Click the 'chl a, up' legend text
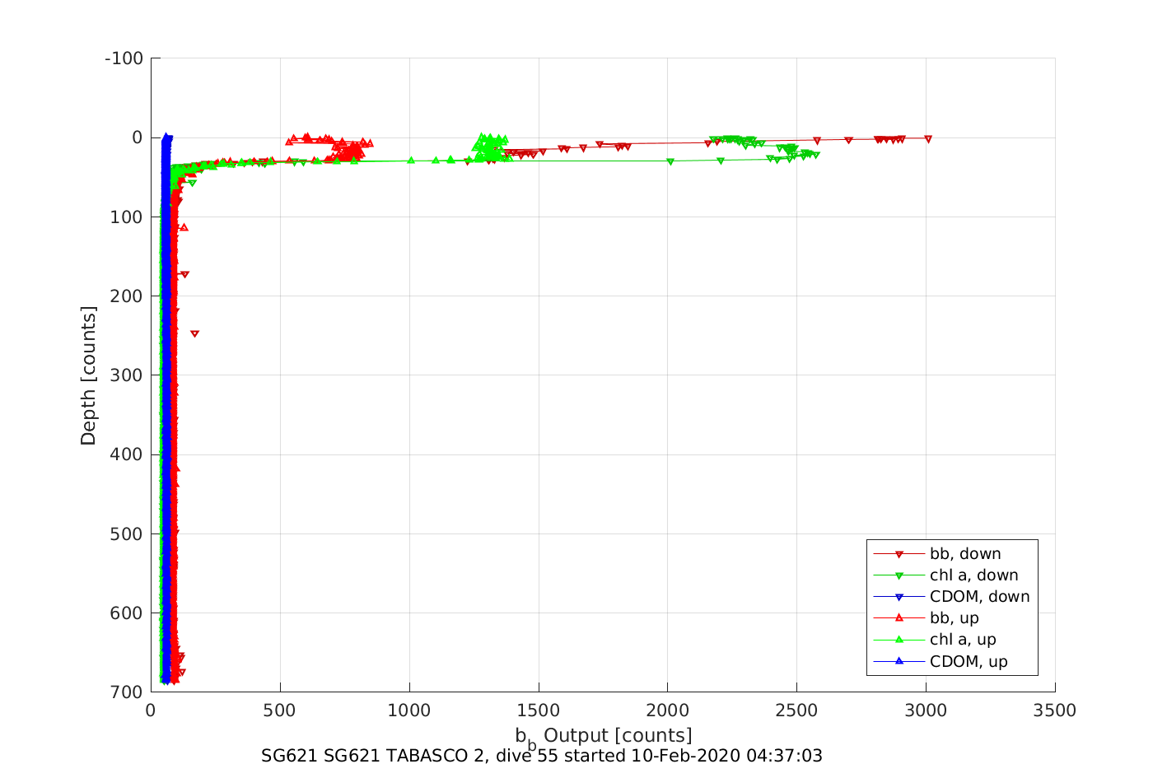Screen dimensions: 1167x778 [x=963, y=640]
